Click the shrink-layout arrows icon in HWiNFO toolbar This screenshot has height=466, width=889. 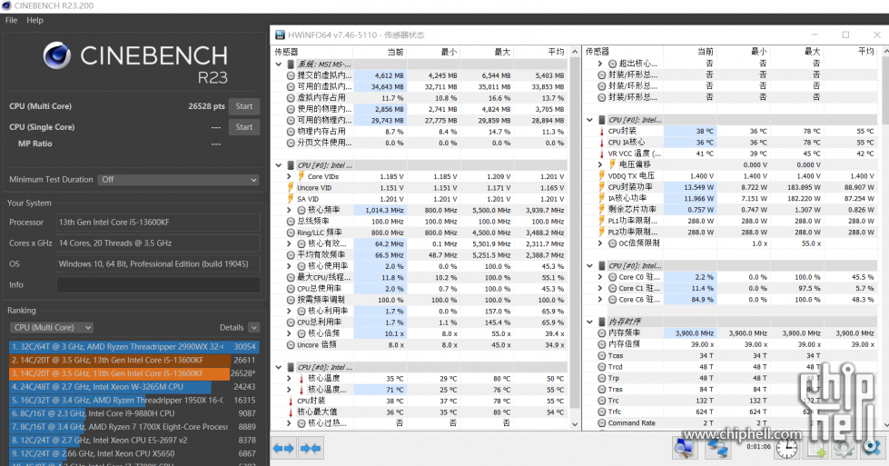click(311, 449)
